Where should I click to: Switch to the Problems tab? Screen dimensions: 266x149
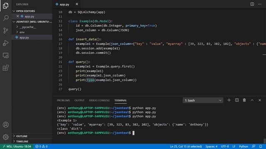point(63,100)
